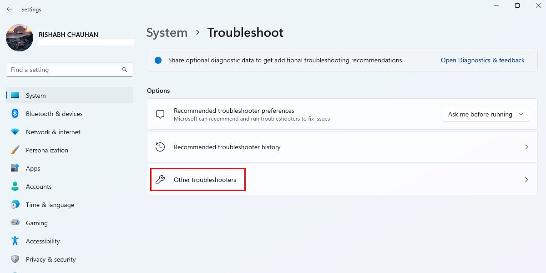The width and height of the screenshot is (546, 273).
Task: Navigate to System breadcrumb
Action: click(167, 33)
